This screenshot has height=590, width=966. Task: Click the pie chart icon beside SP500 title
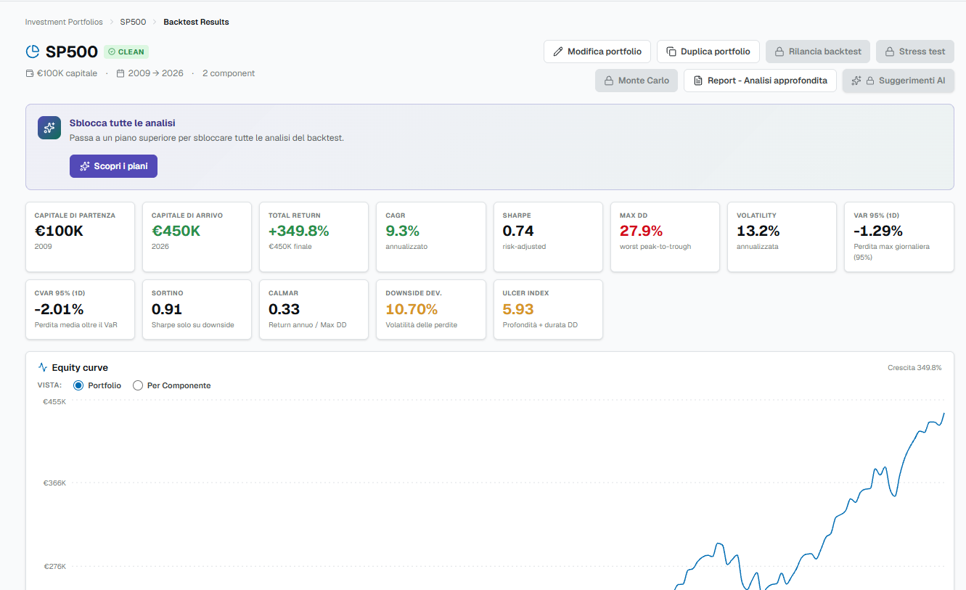coord(32,52)
